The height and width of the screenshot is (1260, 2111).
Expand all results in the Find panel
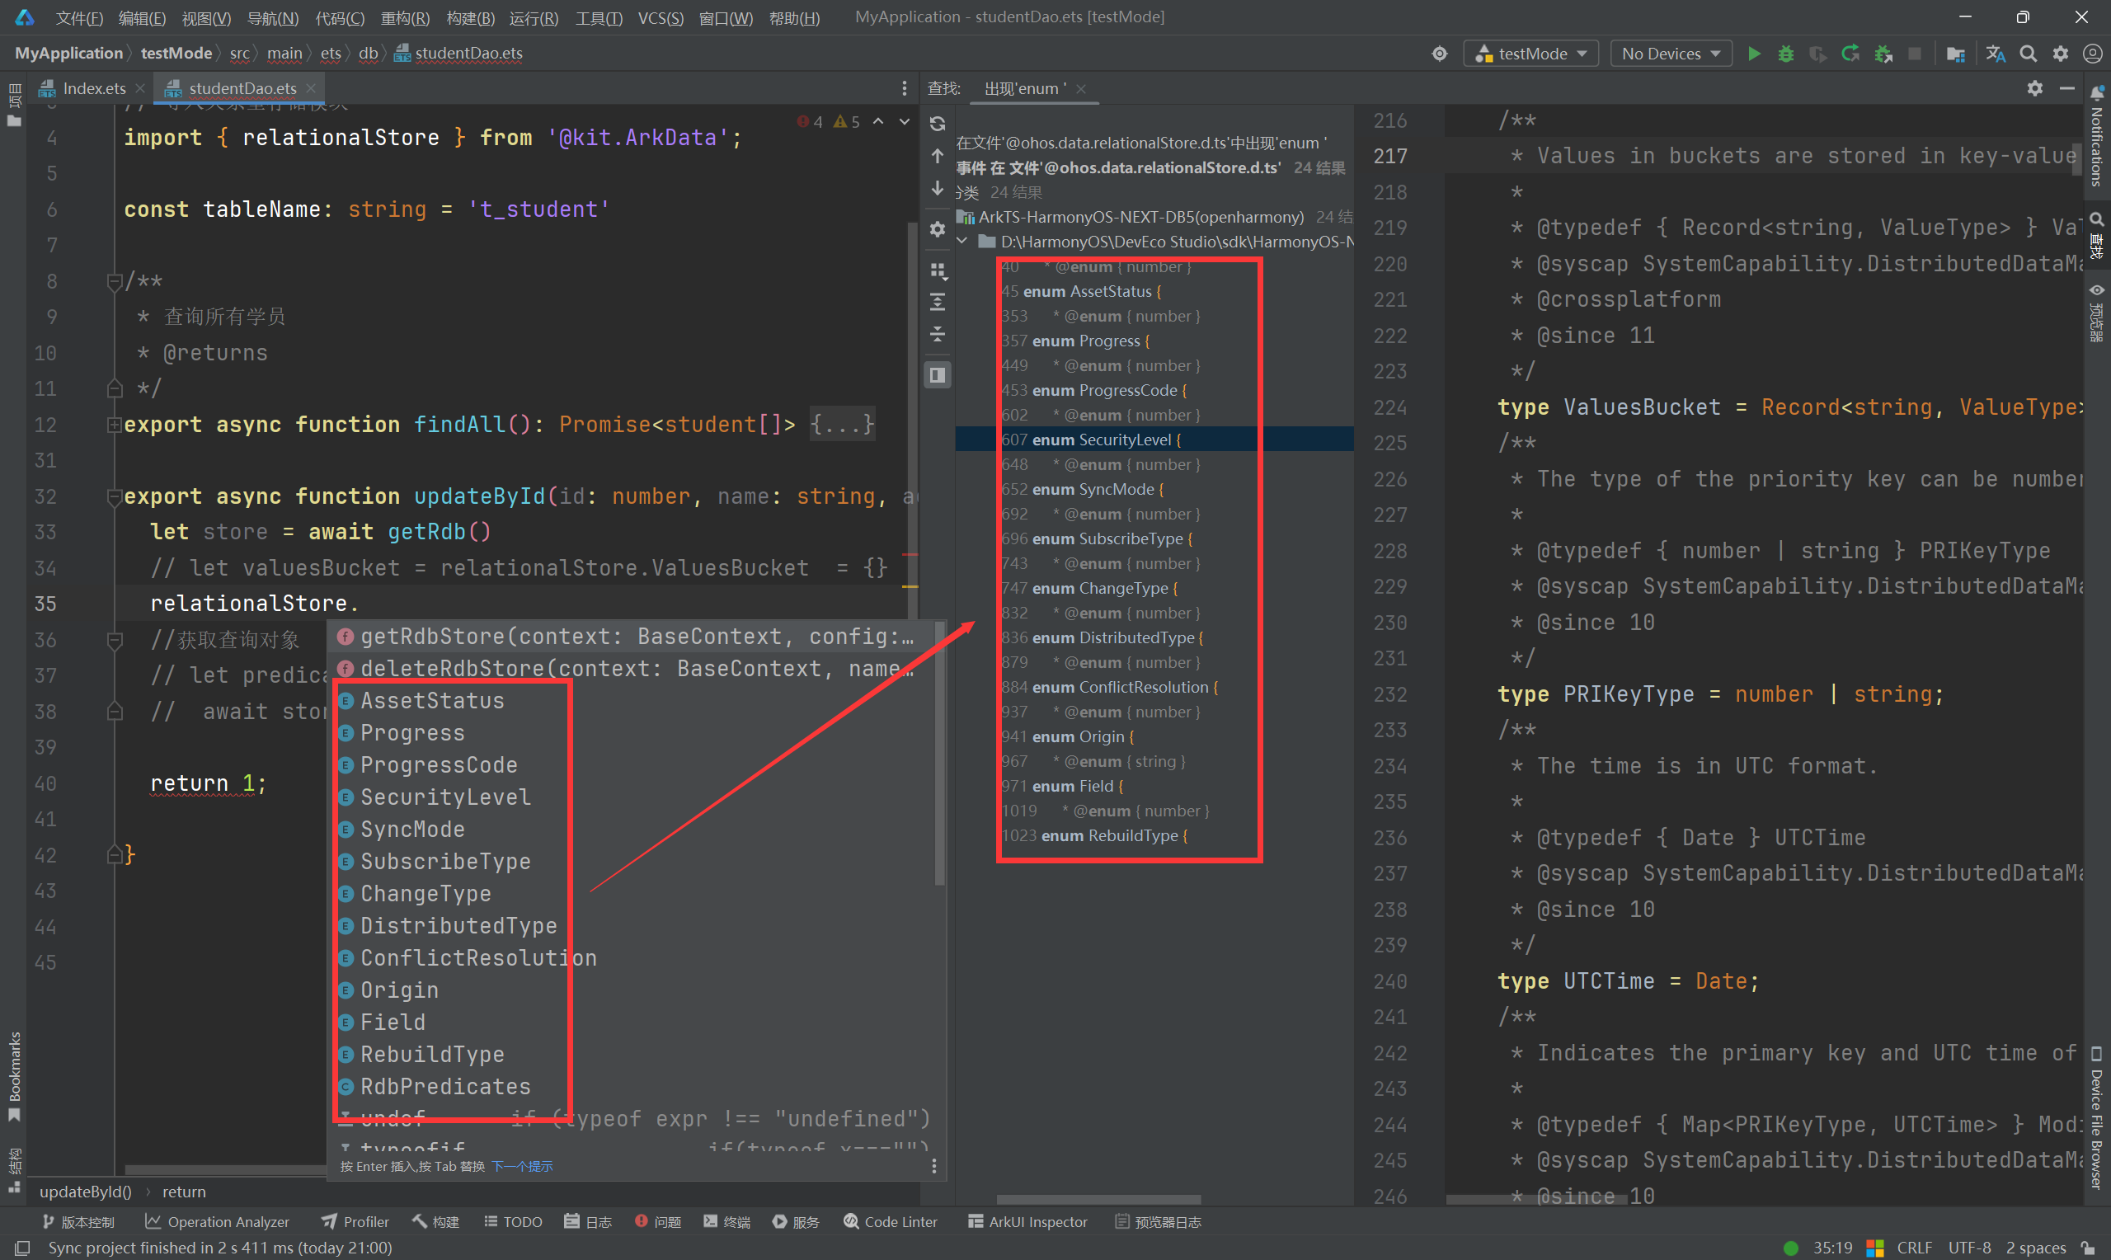pos(937,303)
